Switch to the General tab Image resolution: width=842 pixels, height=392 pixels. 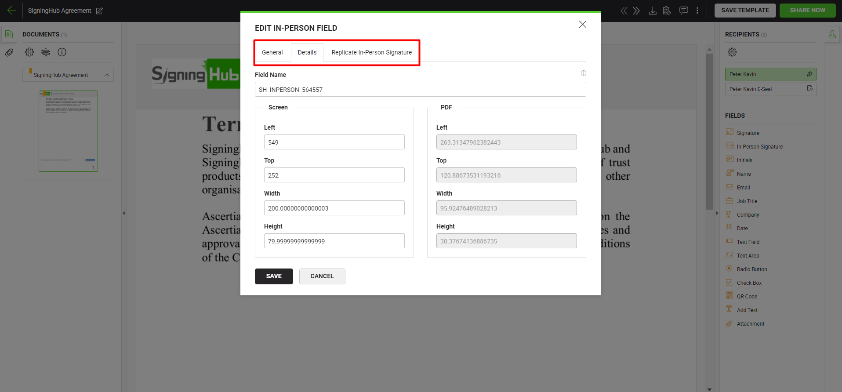click(x=272, y=52)
